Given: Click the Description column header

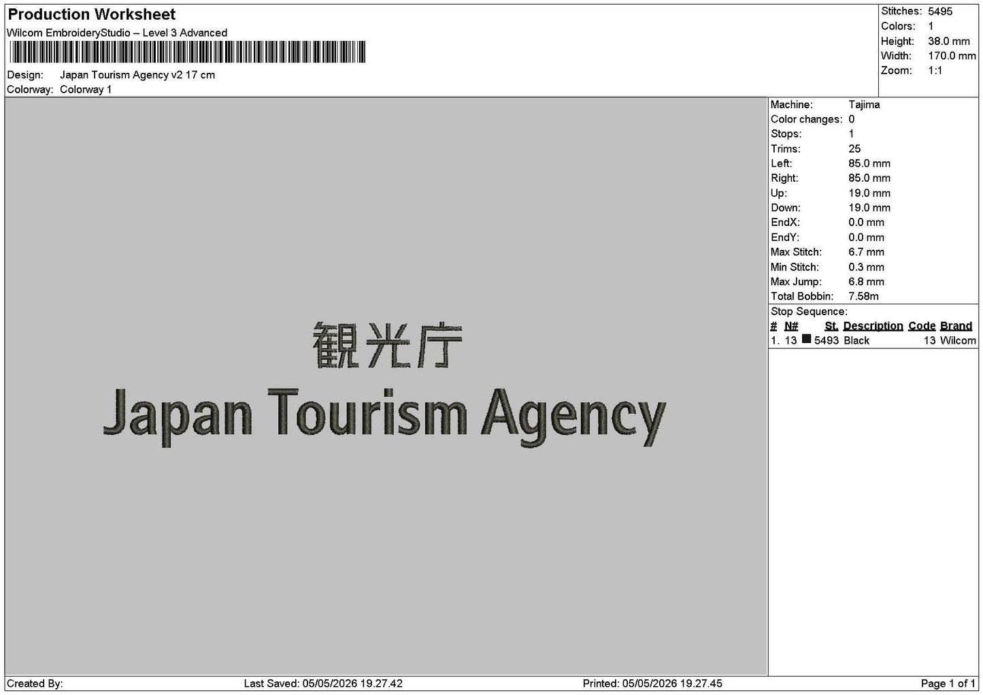Looking at the screenshot, I should click(x=873, y=326).
